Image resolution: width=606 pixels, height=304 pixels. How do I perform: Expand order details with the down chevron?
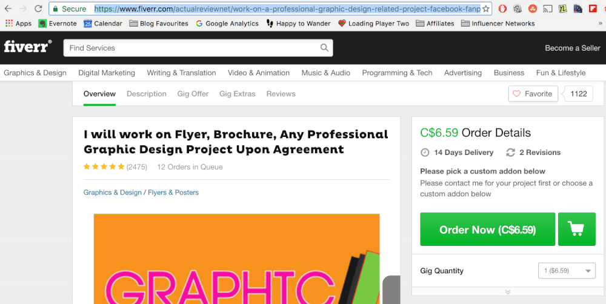click(x=508, y=292)
